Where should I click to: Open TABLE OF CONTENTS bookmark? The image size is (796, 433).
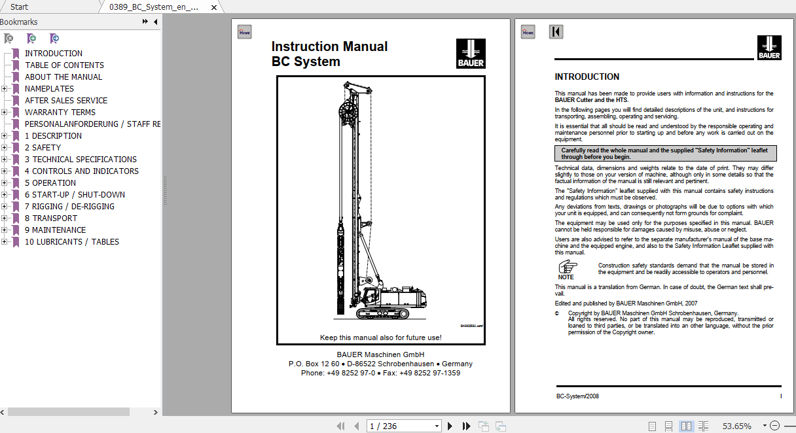coord(64,65)
